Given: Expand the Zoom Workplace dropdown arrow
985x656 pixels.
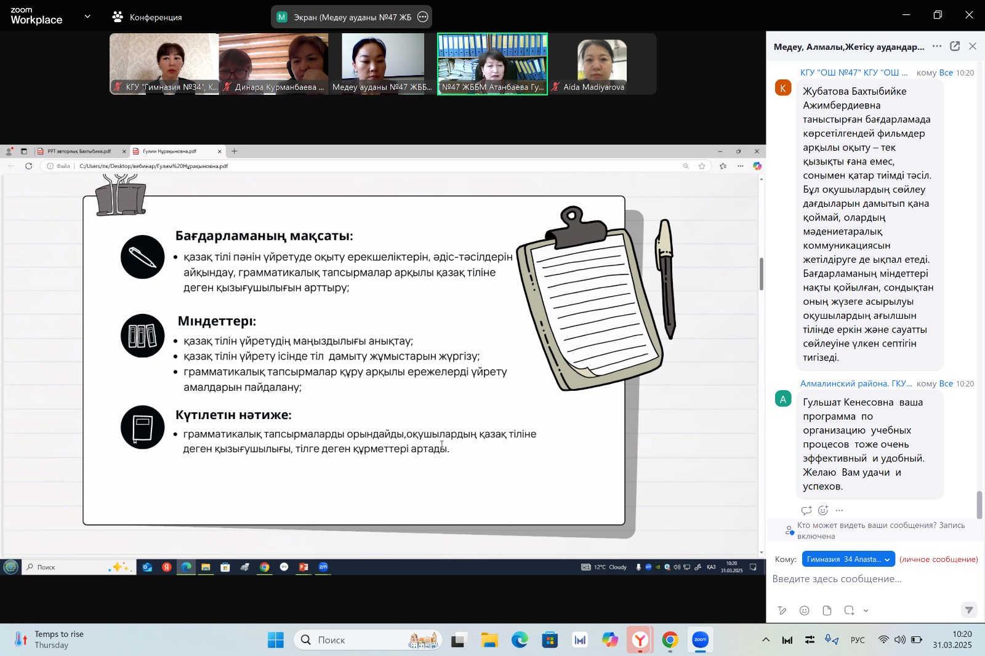Looking at the screenshot, I should tap(87, 17).
